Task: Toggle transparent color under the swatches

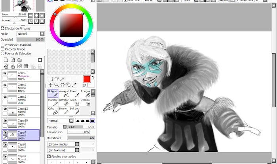Action: 85,86
